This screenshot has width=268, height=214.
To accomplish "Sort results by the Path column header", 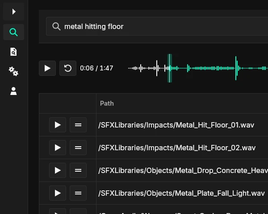I will (x=107, y=103).
